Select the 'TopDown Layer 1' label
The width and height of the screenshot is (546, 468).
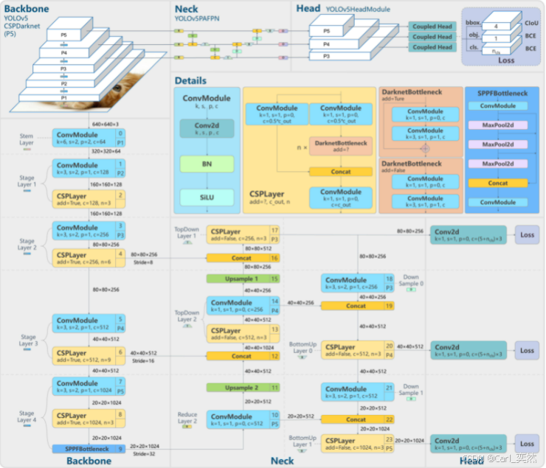pyautogui.click(x=187, y=233)
